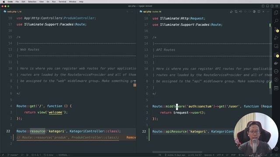280x157 pixels.
Task: Open the Help menu
Action: [81, 2]
